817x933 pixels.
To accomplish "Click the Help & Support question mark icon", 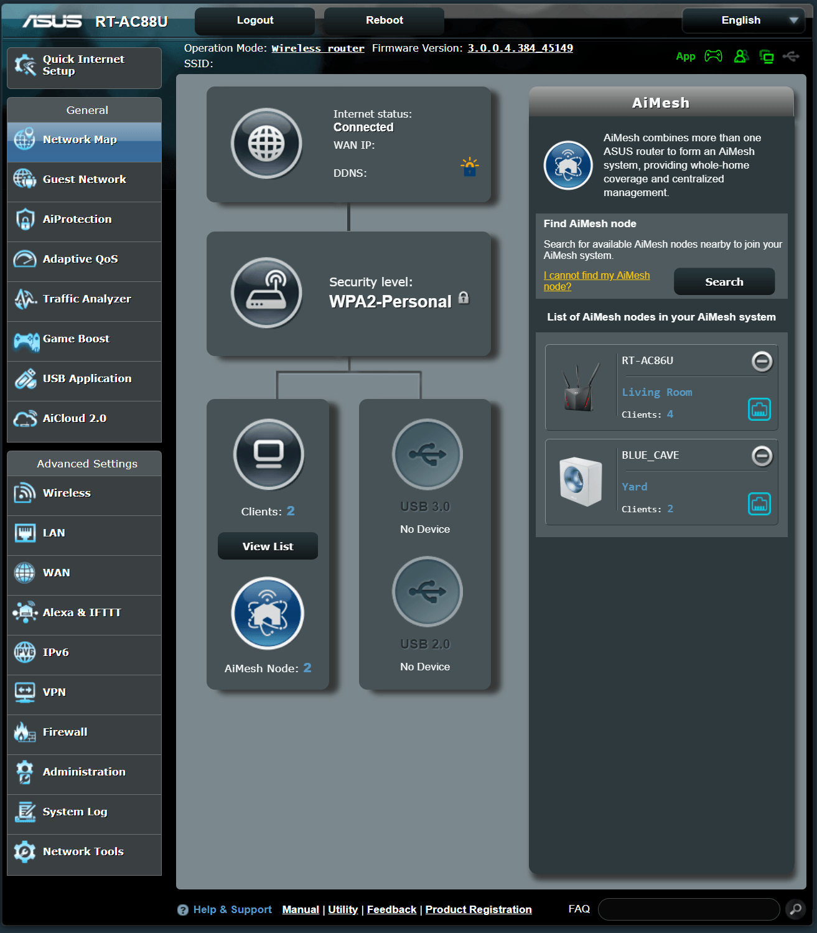I will click(x=183, y=910).
